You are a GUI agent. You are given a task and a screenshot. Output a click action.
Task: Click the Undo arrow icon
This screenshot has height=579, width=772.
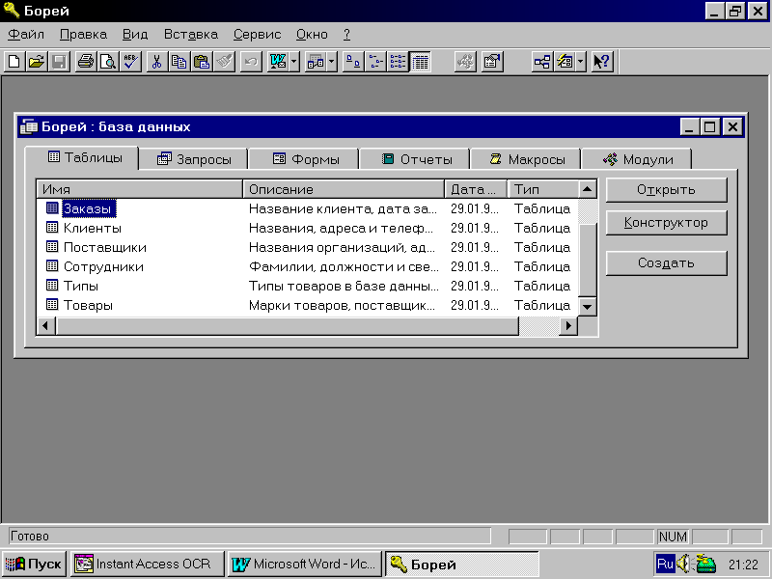point(251,62)
